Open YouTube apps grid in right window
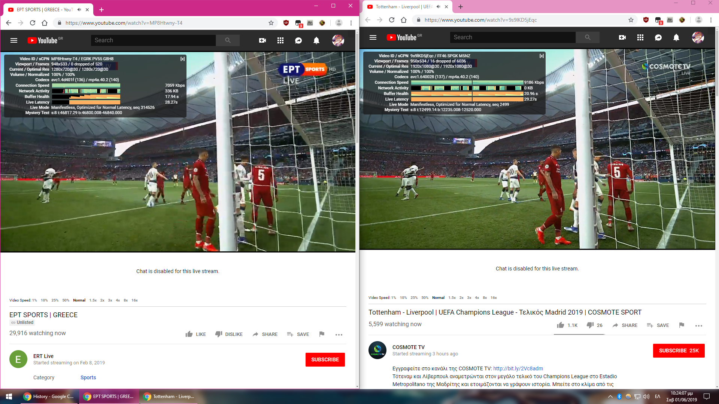Viewport: 719px width, 404px height. click(x=640, y=37)
